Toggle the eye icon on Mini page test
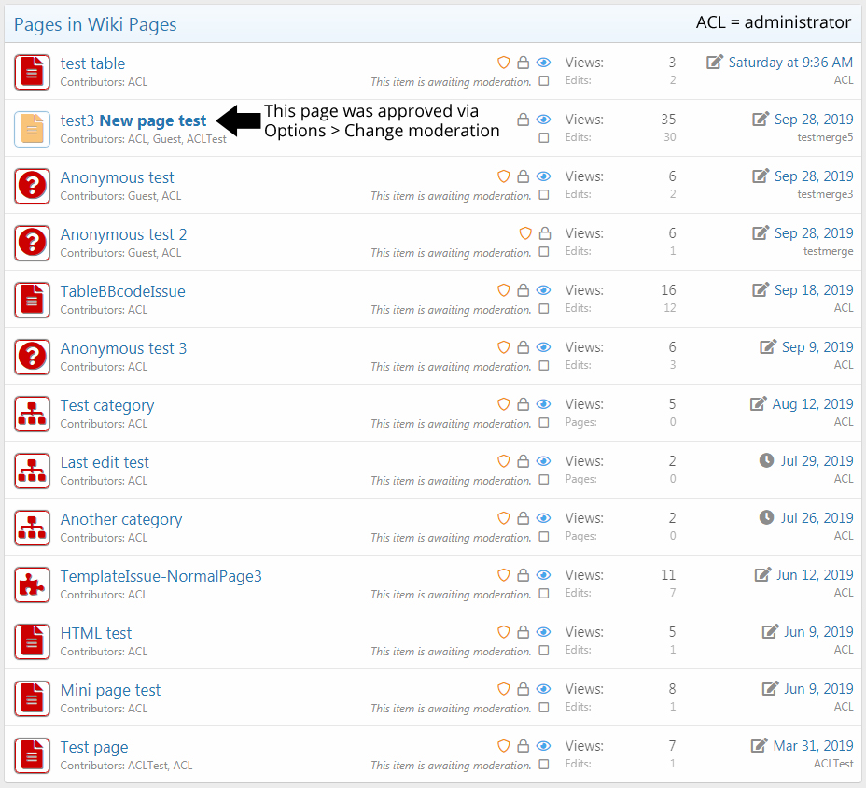The width and height of the screenshot is (866, 788). coord(544,689)
